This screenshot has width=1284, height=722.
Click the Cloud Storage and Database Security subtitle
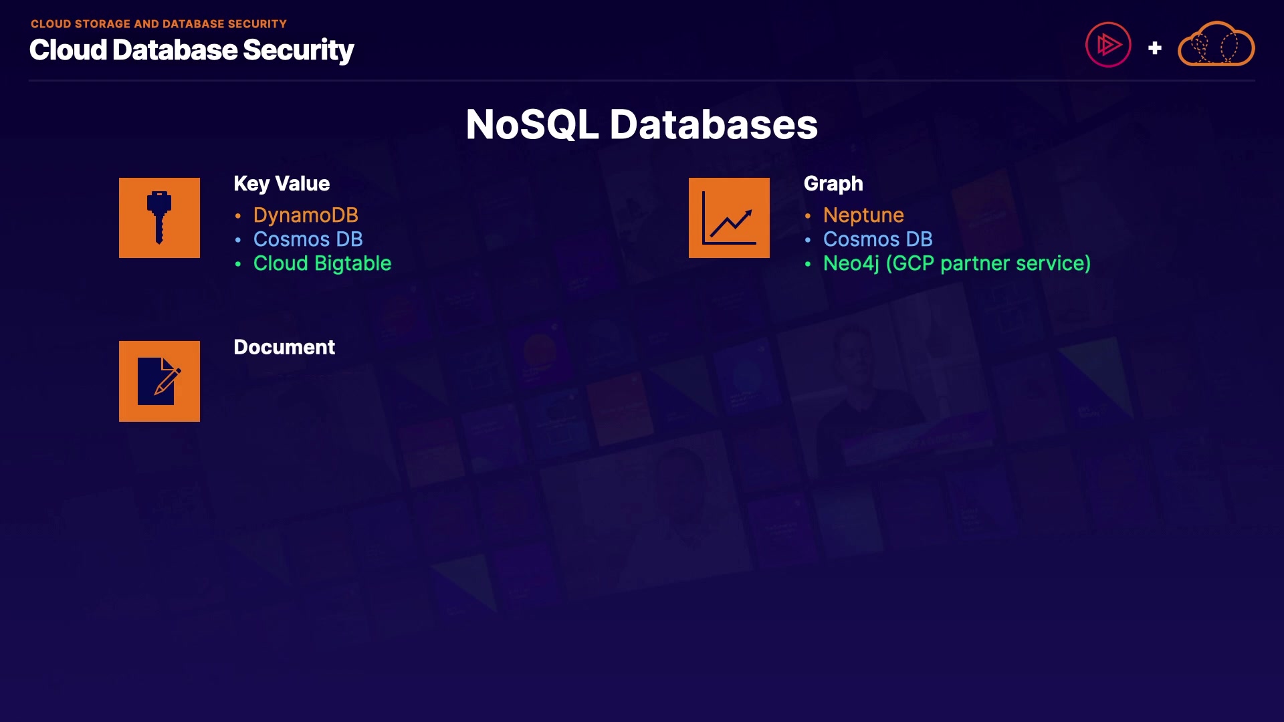coord(158,24)
